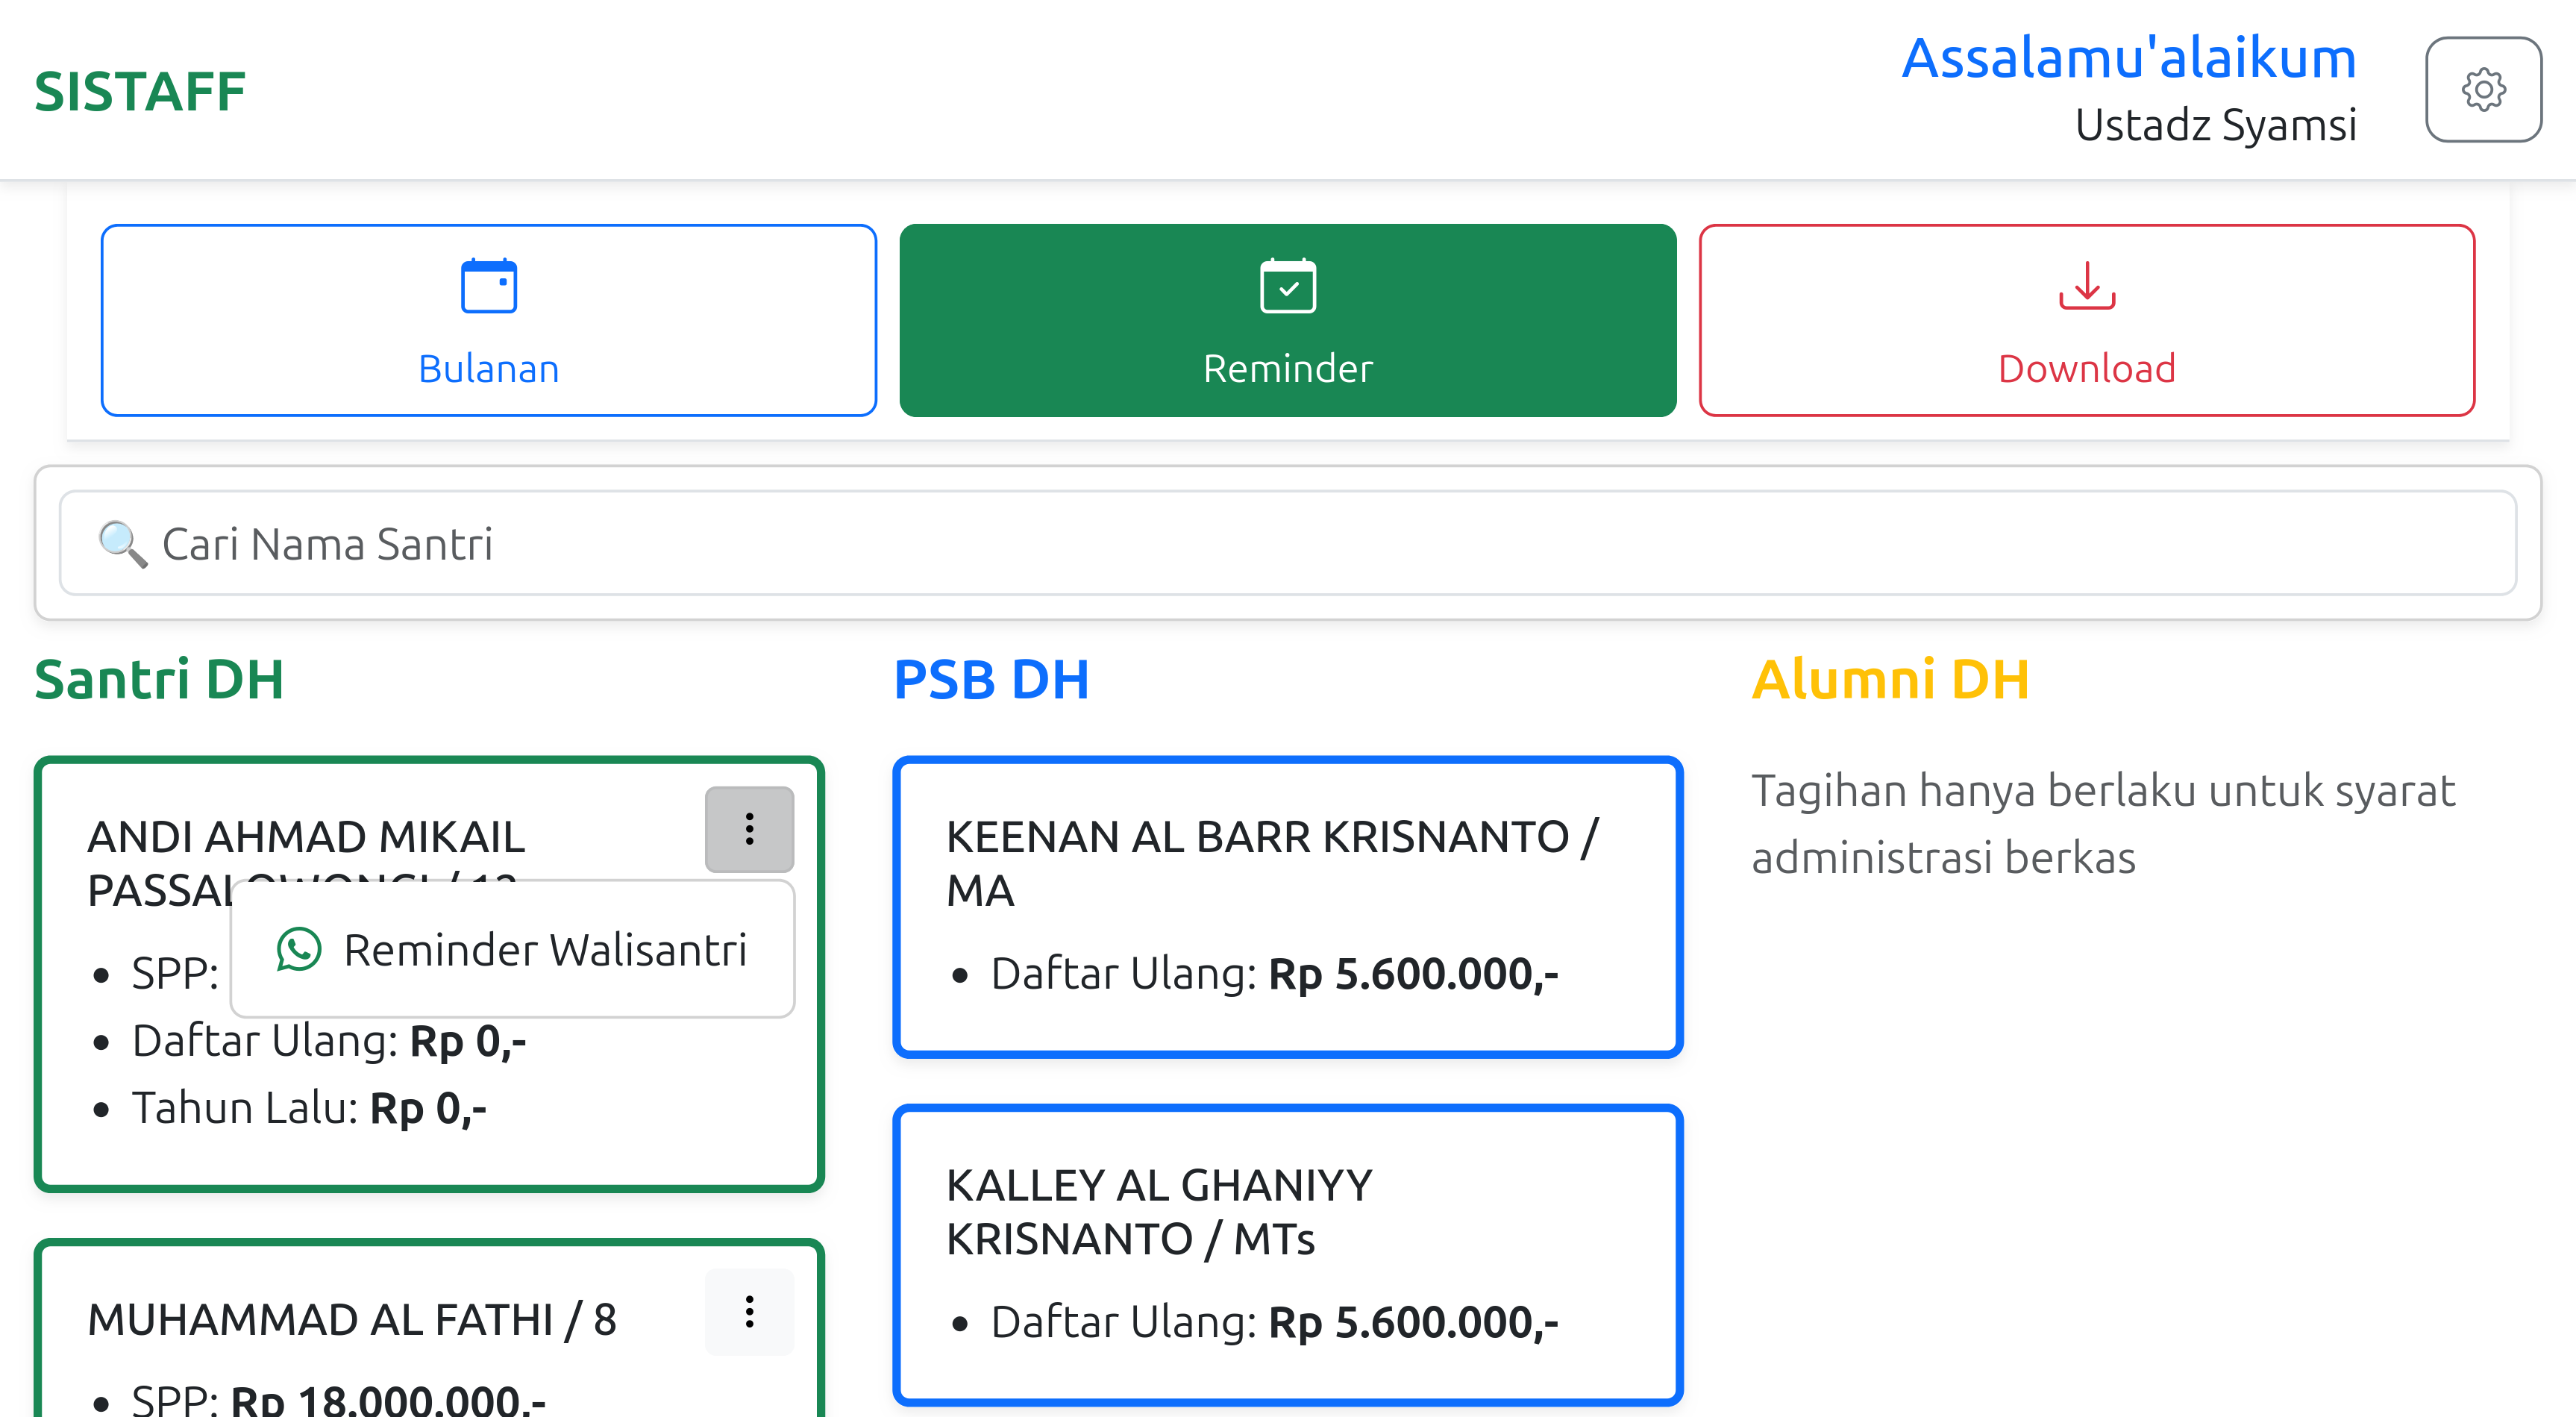Switch to the Reminder tab
The height and width of the screenshot is (1417, 2576).
point(1287,320)
